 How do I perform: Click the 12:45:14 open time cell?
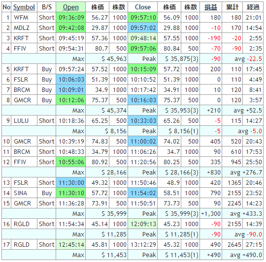[71, 245]
